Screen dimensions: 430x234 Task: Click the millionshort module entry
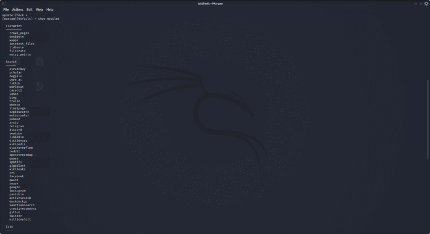[x=20, y=219]
